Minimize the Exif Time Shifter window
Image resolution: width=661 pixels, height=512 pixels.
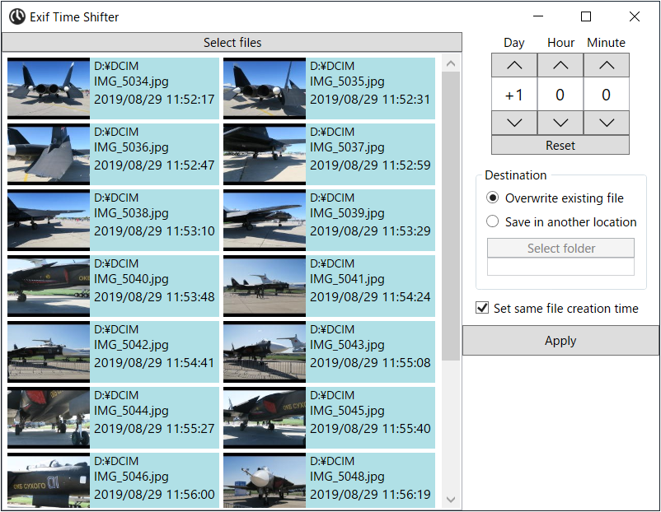(x=538, y=16)
